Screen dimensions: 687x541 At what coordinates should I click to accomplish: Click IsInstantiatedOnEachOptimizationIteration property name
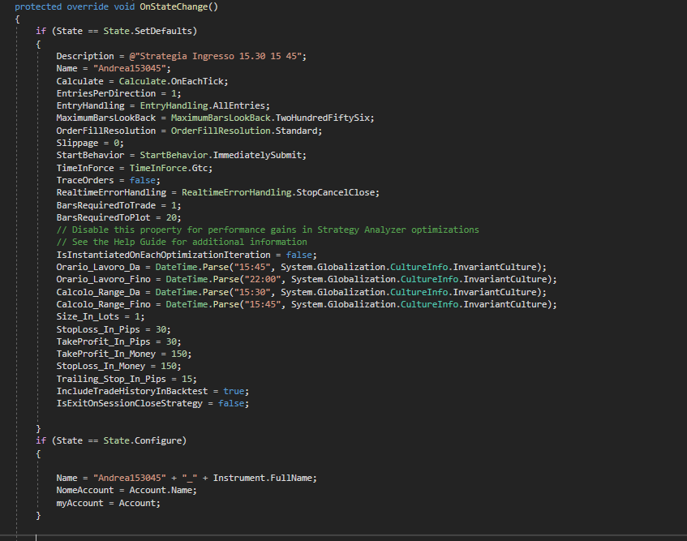pos(163,255)
